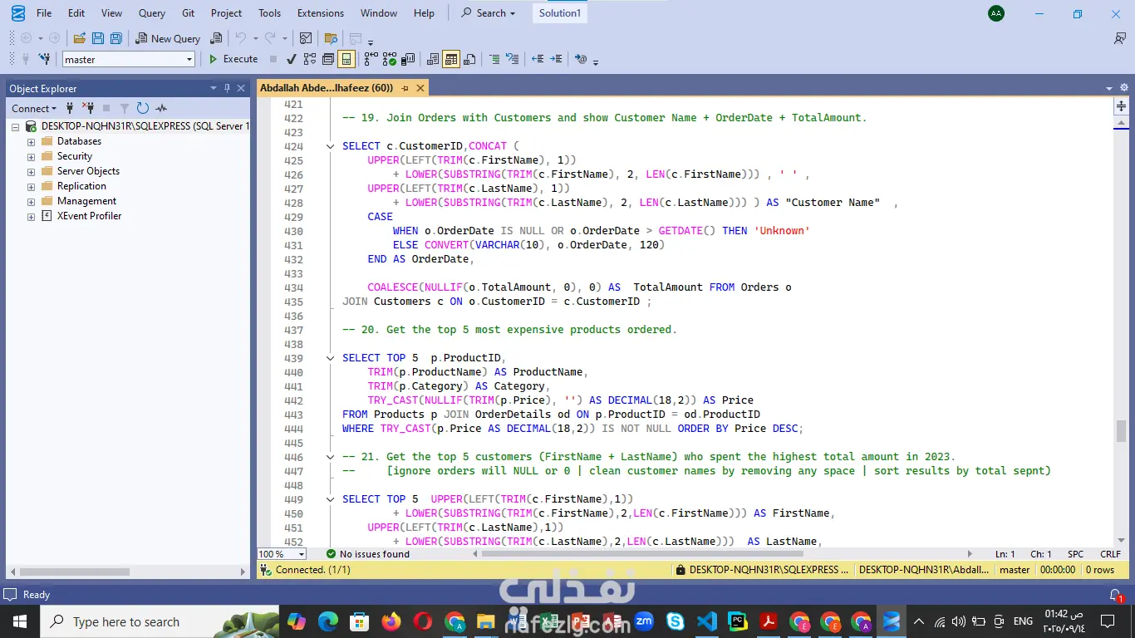Refresh the Object Explorer
This screenshot has height=638, width=1135.
[143, 108]
